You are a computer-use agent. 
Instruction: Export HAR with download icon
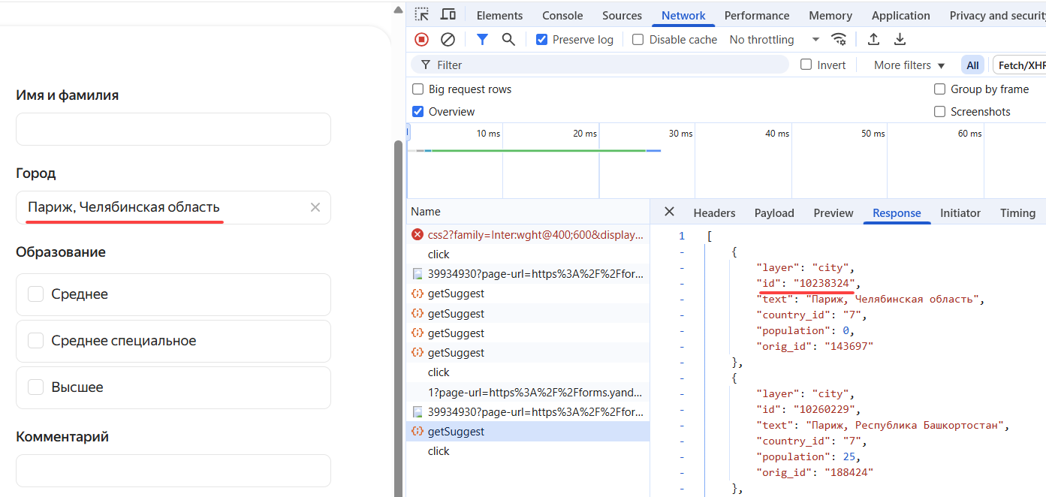[900, 40]
